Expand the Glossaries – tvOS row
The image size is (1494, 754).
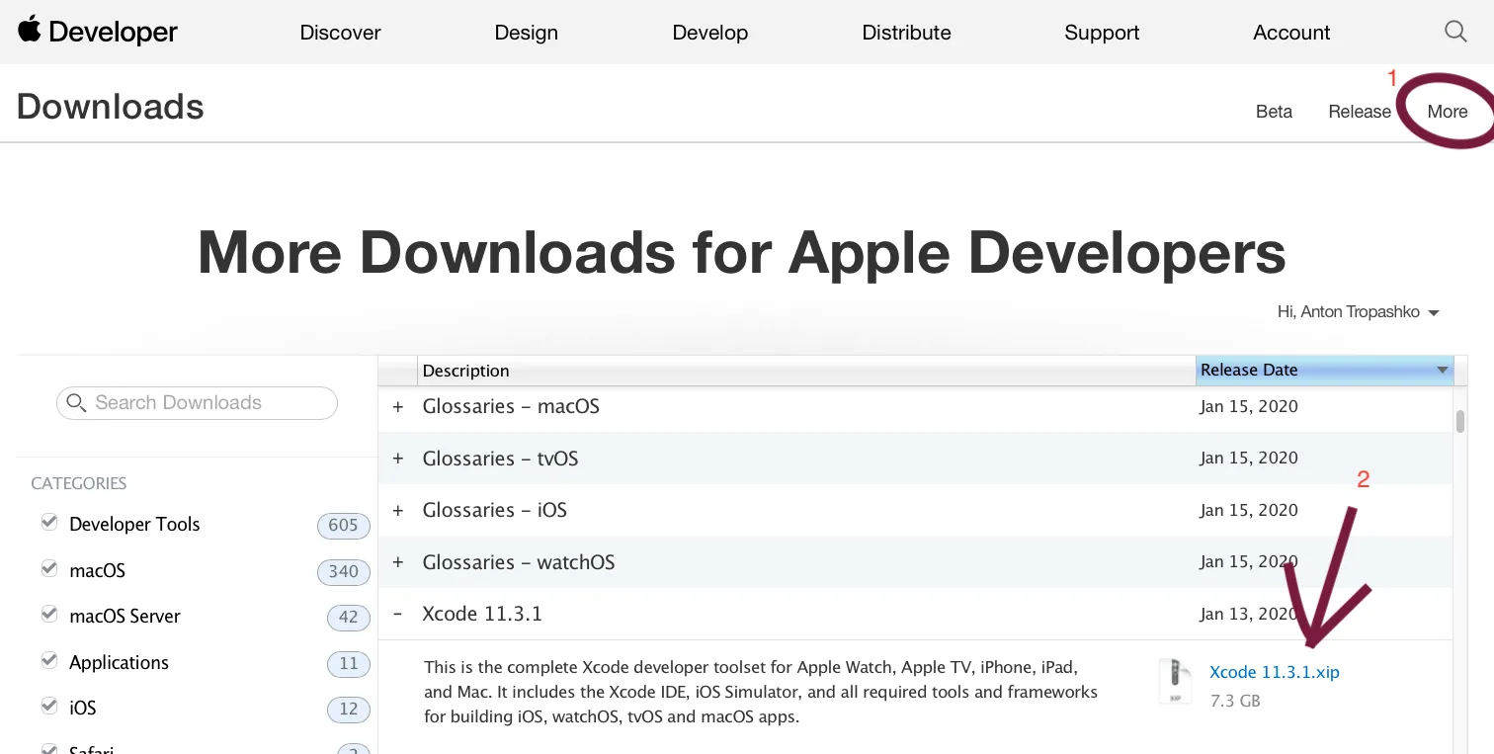click(398, 459)
